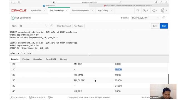178x100 pixels.
Task: Click the browser share icon
Action: click(161, 2)
